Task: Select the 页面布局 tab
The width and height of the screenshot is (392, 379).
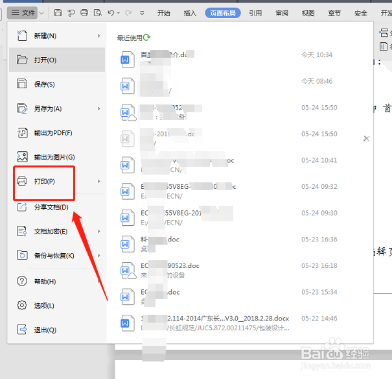Action: (223, 13)
